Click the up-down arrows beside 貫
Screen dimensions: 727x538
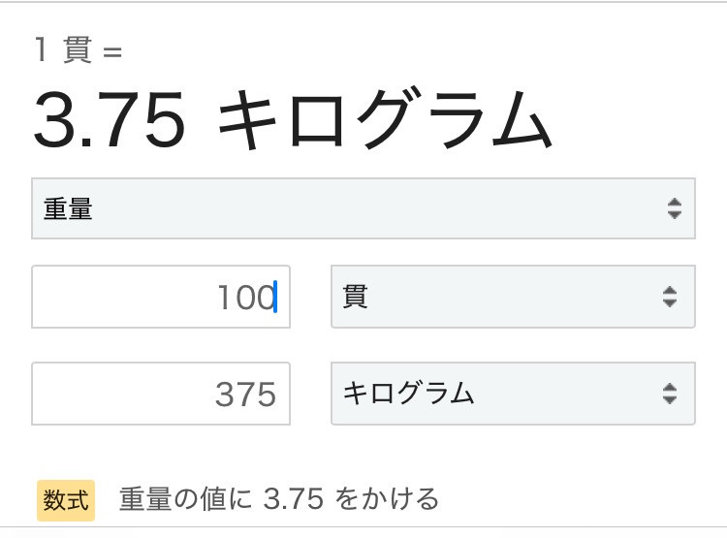point(670,297)
